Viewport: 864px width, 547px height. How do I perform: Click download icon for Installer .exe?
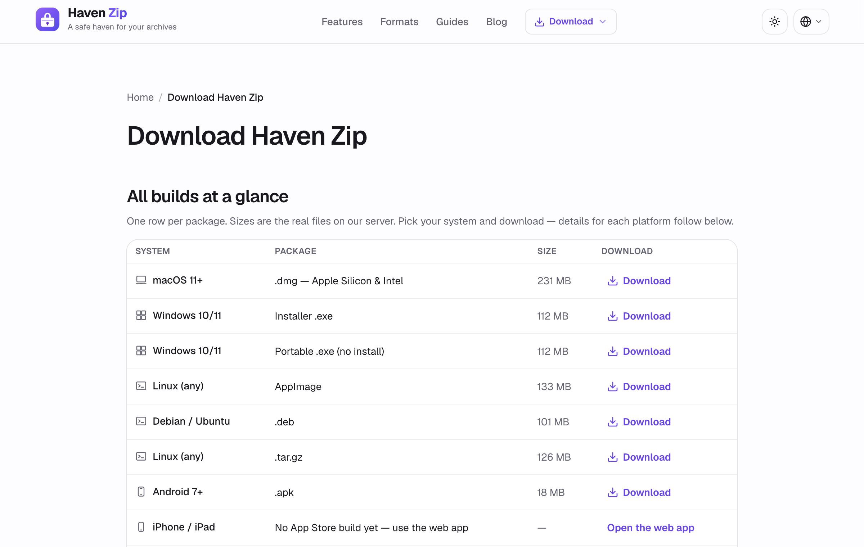click(612, 316)
